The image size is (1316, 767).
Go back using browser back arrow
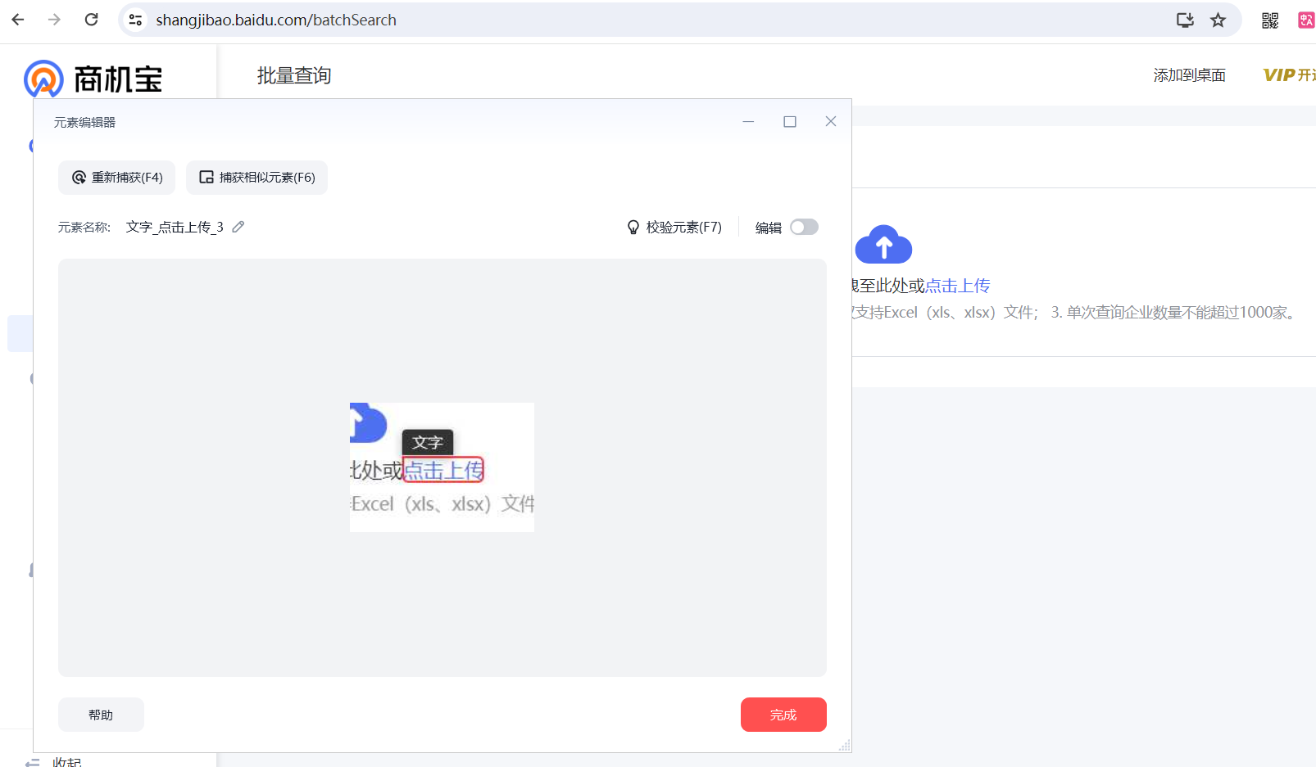pos(18,20)
